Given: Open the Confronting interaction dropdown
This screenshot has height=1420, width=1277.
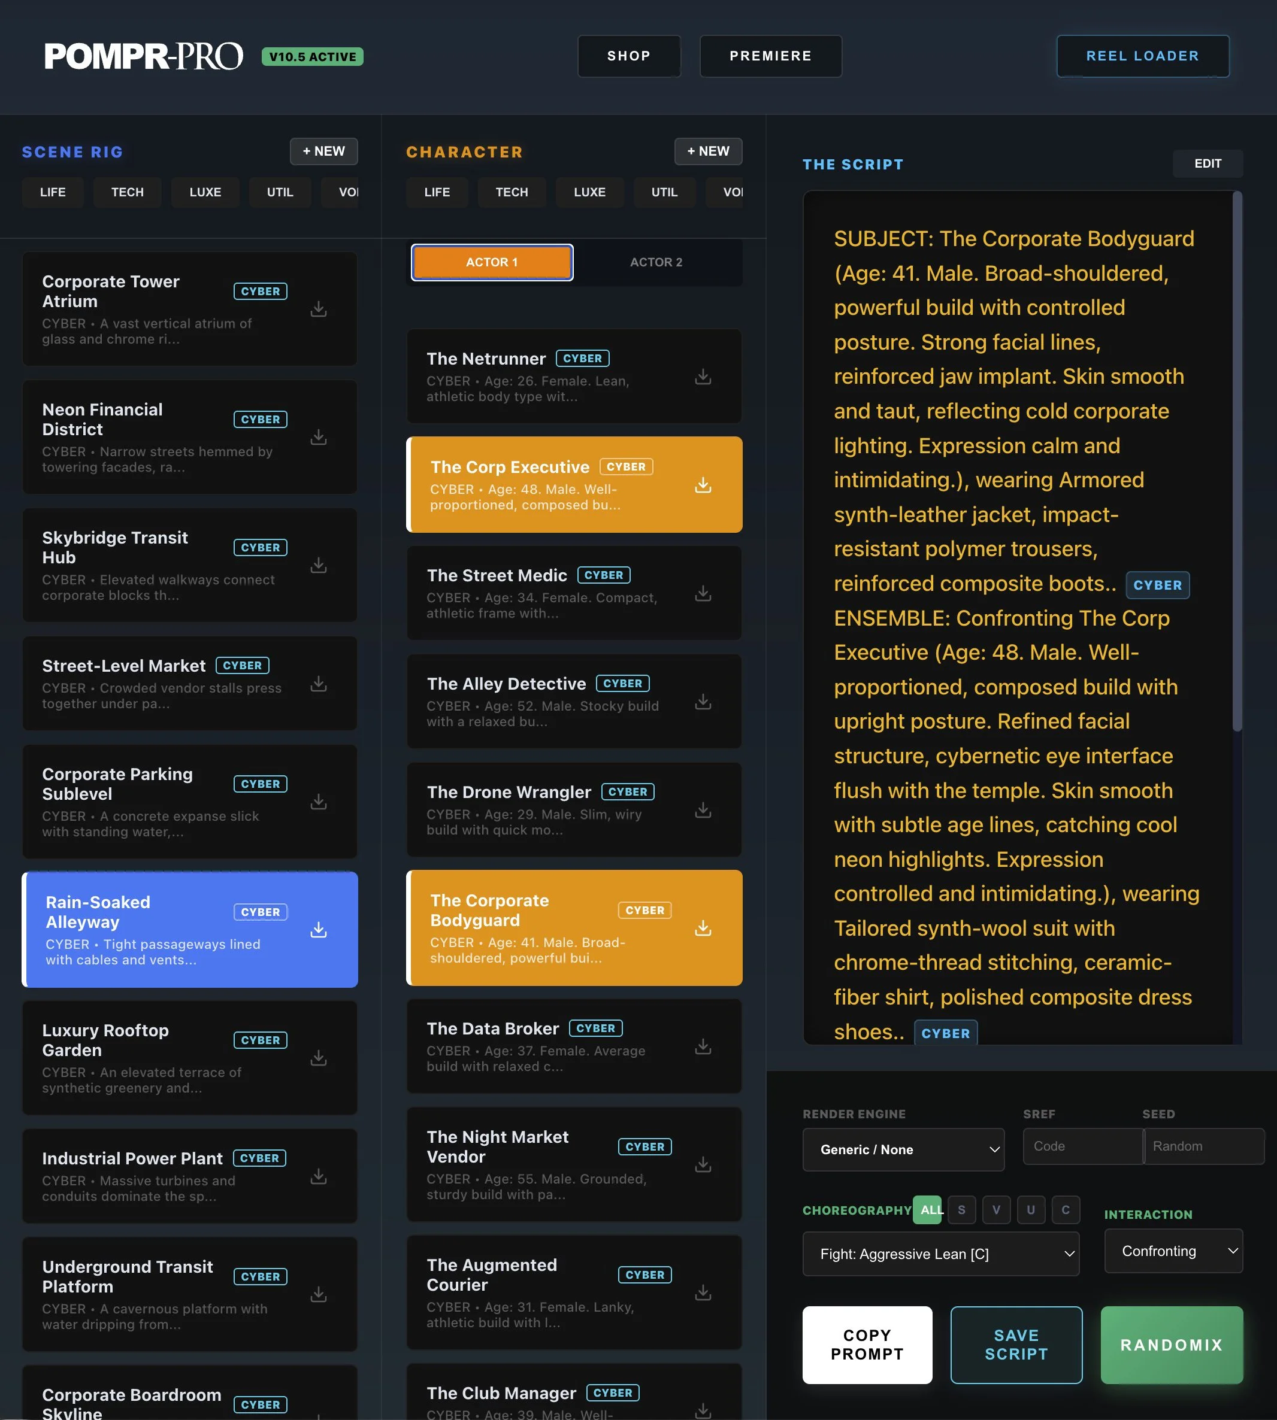Looking at the screenshot, I should point(1173,1251).
